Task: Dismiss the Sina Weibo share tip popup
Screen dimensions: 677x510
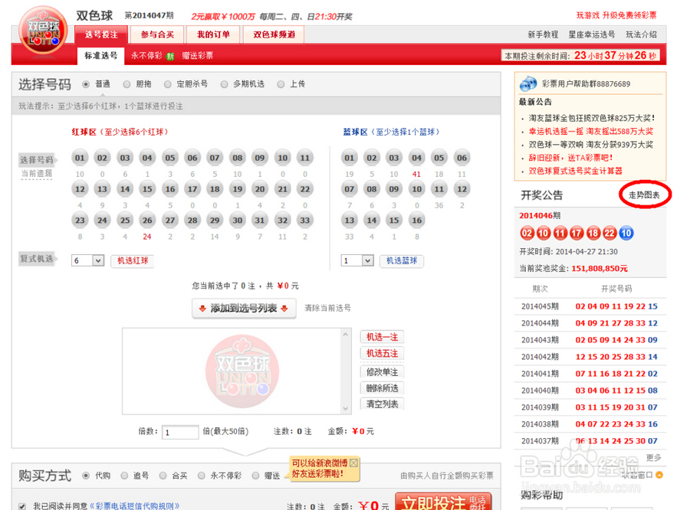Action: pyautogui.click(x=353, y=463)
